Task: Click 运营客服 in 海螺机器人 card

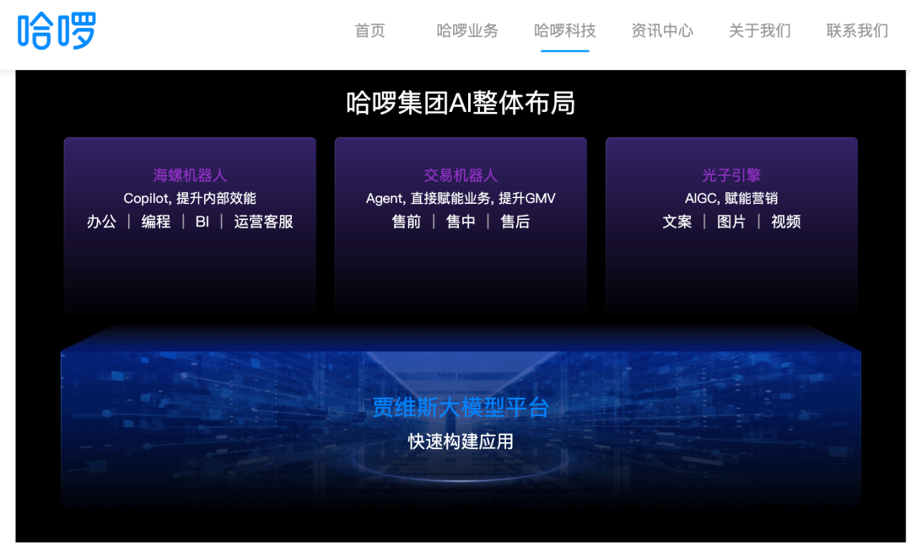Action: click(x=264, y=222)
